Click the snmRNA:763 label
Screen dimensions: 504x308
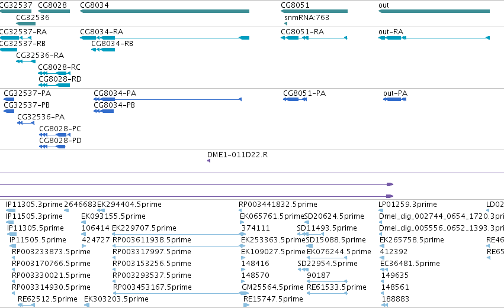point(307,17)
